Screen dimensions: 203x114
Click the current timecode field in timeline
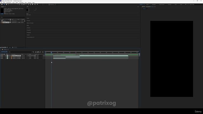click(4, 52)
